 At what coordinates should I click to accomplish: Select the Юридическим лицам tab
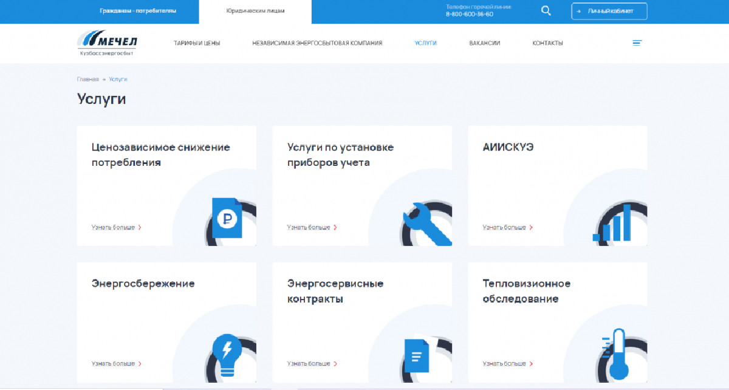tap(255, 11)
